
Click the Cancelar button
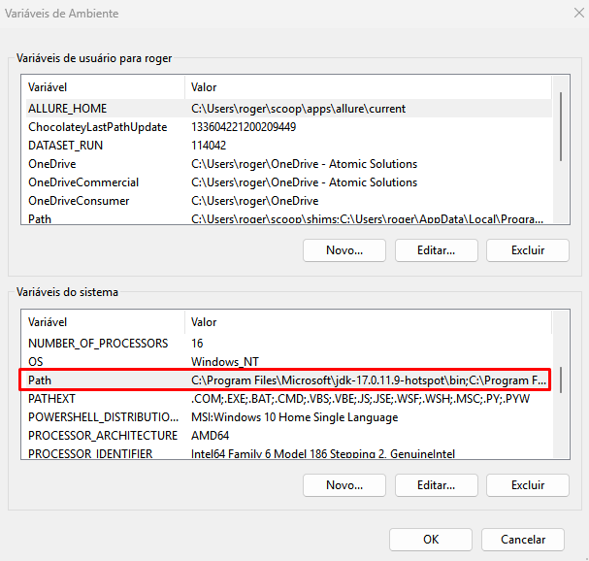pyautogui.click(x=522, y=540)
